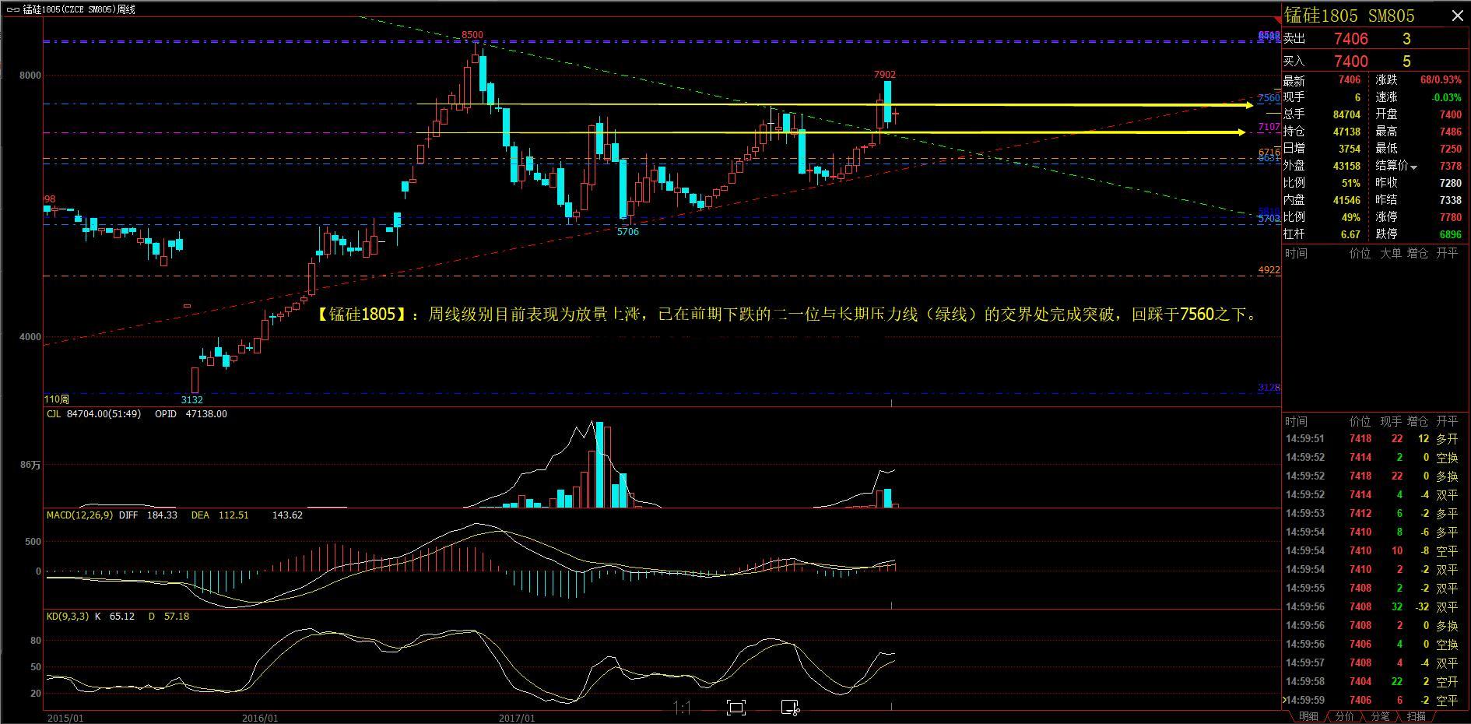Click the fit-to-screen frame icon
The height and width of the screenshot is (724, 1471).
[x=735, y=708]
